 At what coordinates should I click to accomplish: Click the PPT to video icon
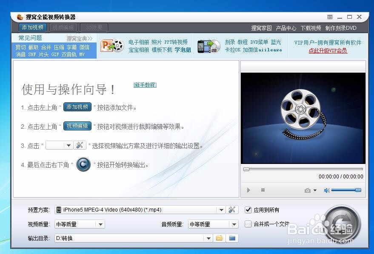pos(112,45)
